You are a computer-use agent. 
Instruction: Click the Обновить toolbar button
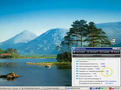coord(93,52)
